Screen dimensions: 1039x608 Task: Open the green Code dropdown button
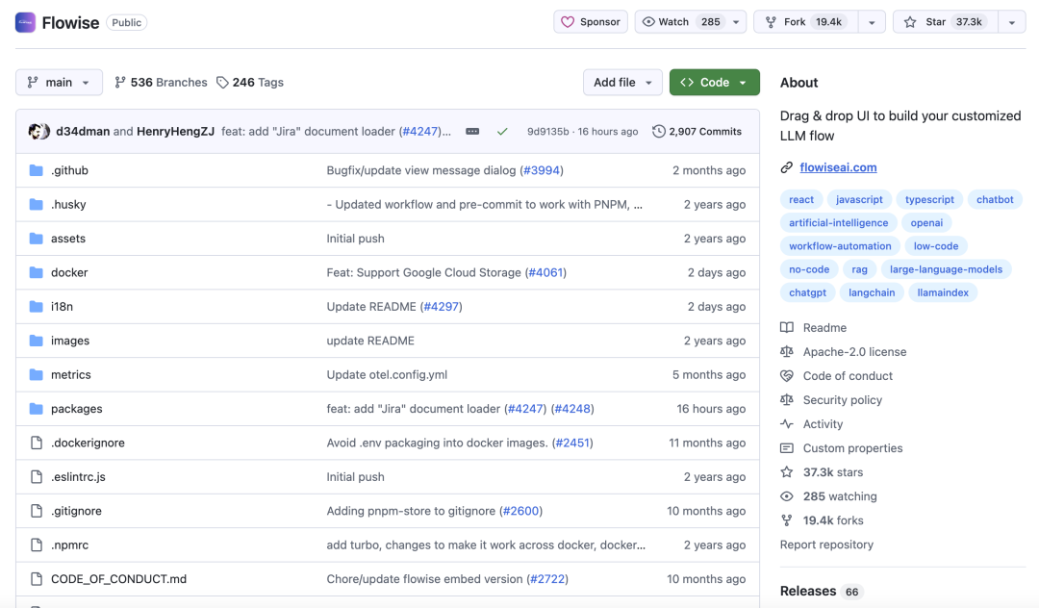click(x=714, y=82)
